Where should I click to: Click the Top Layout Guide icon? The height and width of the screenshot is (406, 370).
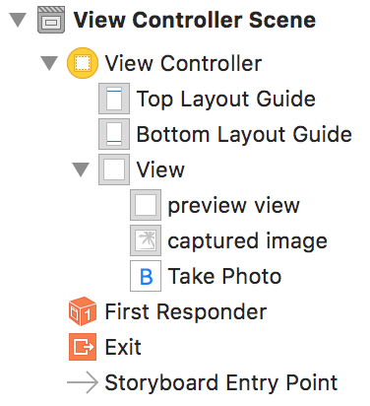pos(114,99)
